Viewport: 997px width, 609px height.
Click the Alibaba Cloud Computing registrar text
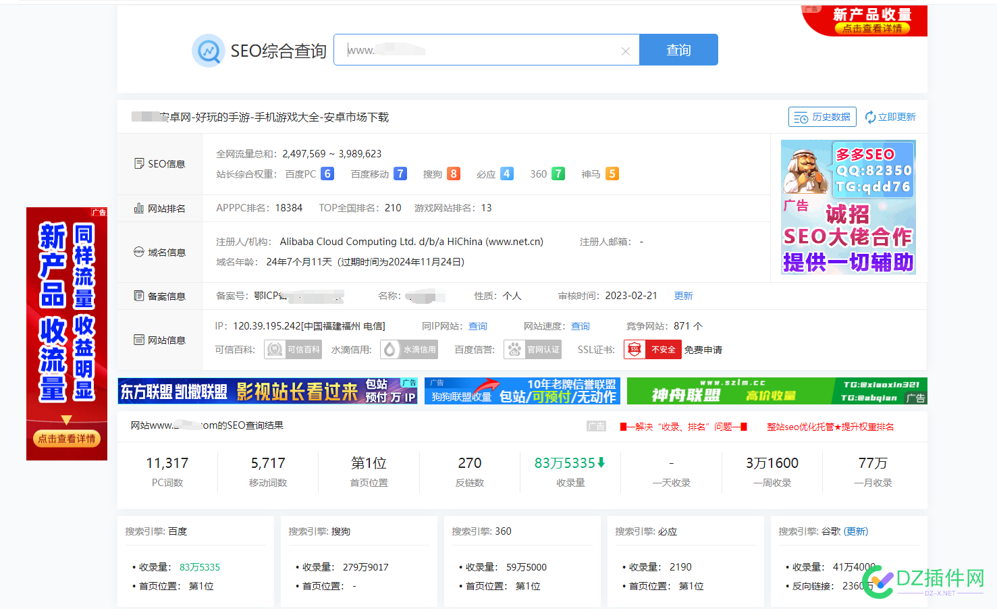(412, 242)
